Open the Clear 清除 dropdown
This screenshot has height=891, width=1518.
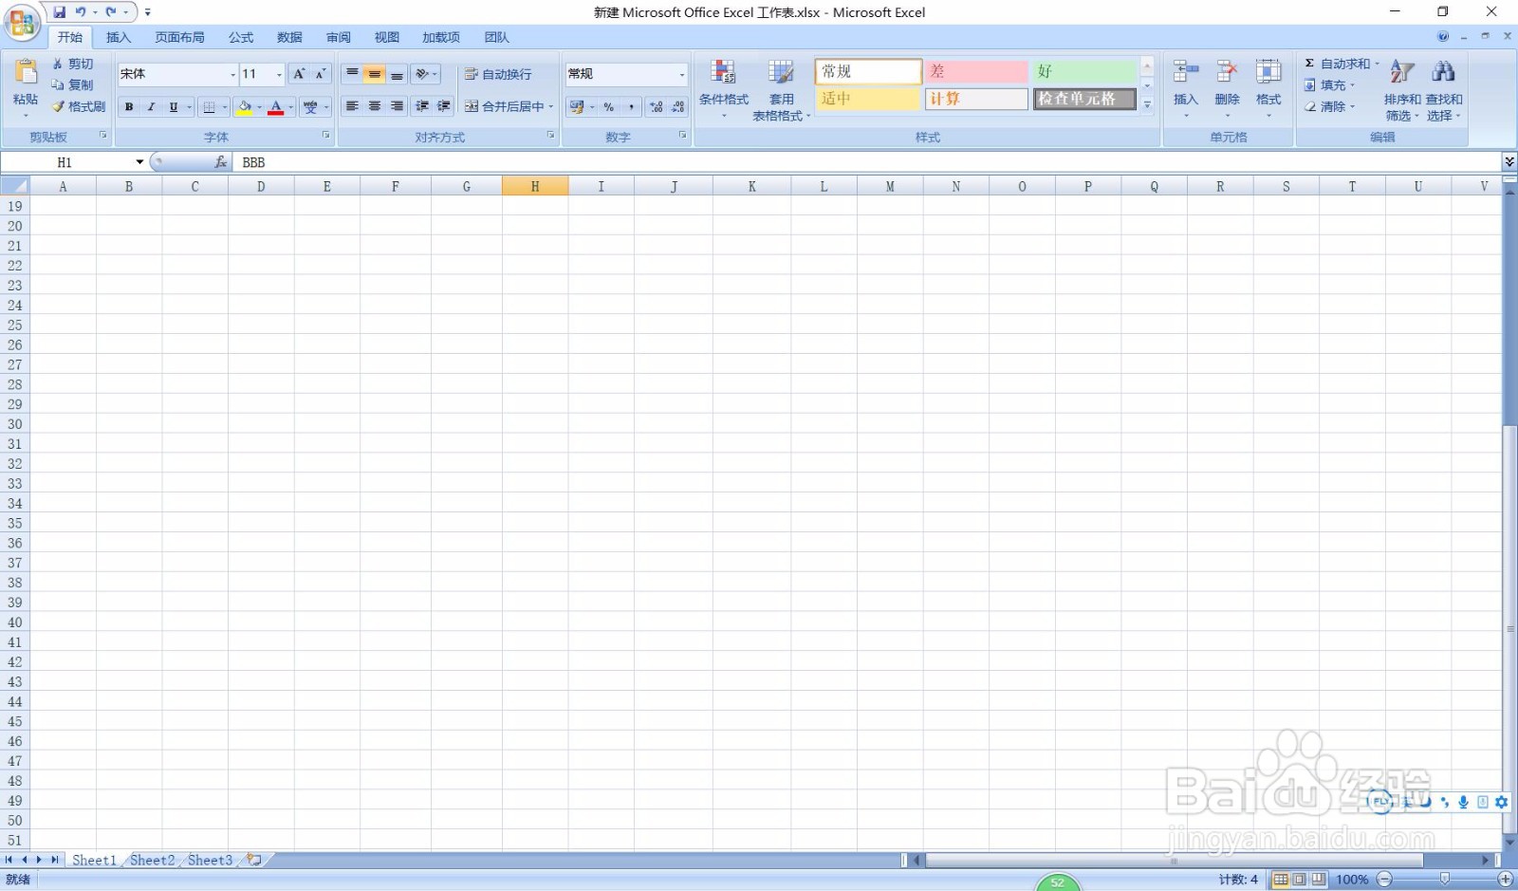pyautogui.click(x=1329, y=106)
